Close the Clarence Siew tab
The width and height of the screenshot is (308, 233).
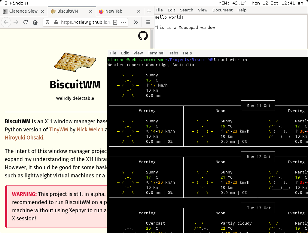tap(43, 11)
